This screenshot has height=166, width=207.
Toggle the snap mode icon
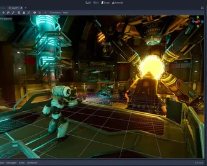click(x=40, y=12)
